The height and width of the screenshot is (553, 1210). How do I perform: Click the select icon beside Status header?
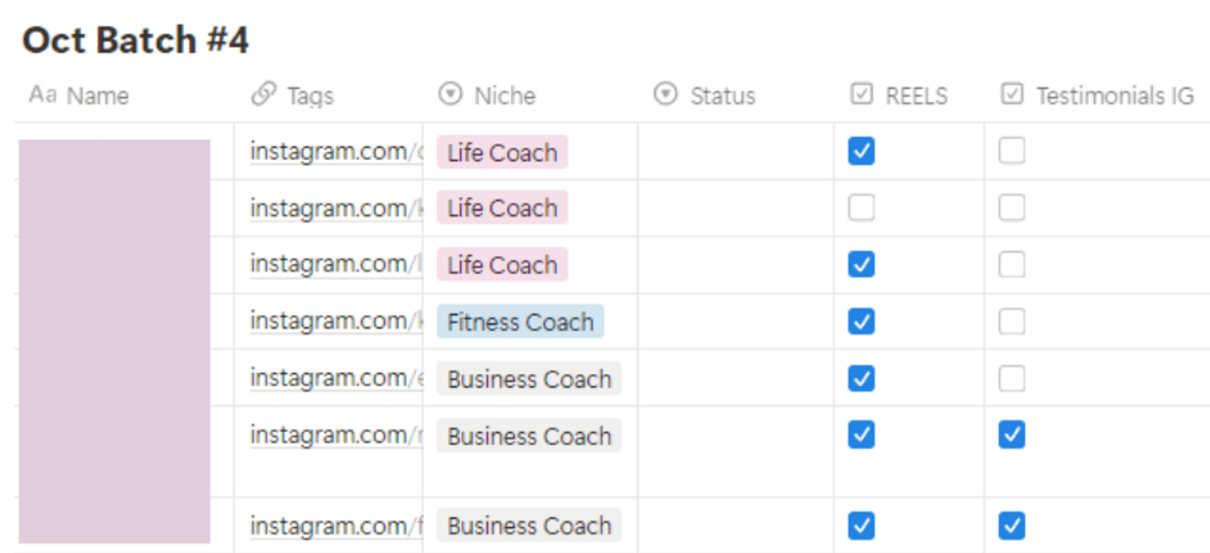[665, 94]
